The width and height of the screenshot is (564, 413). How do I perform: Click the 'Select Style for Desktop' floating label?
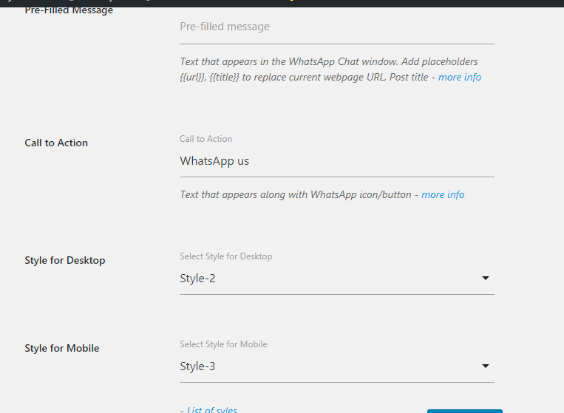tap(225, 256)
